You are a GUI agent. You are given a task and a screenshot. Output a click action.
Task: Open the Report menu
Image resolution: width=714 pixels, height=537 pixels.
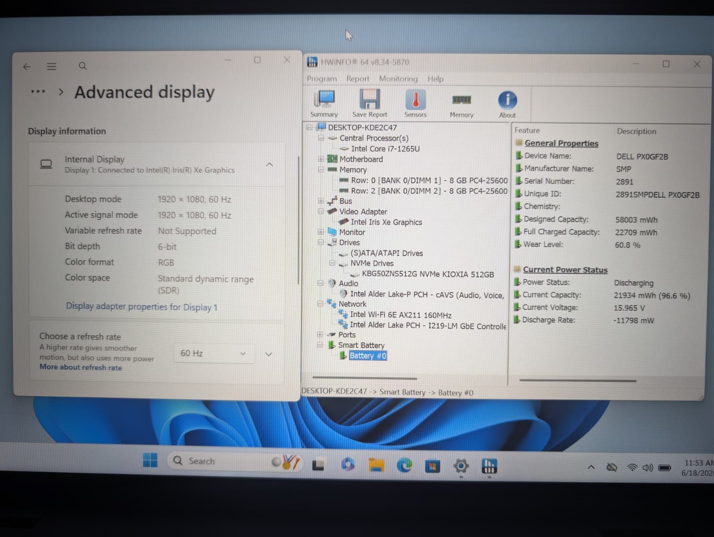tap(358, 78)
